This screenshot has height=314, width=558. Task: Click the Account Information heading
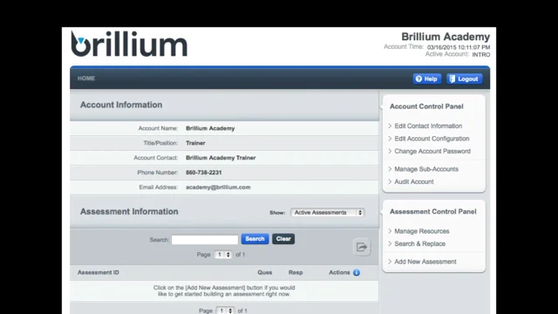pyautogui.click(x=121, y=105)
